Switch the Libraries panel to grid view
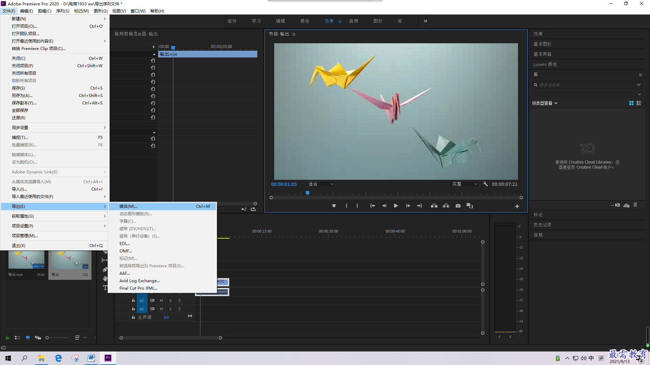 631,103
